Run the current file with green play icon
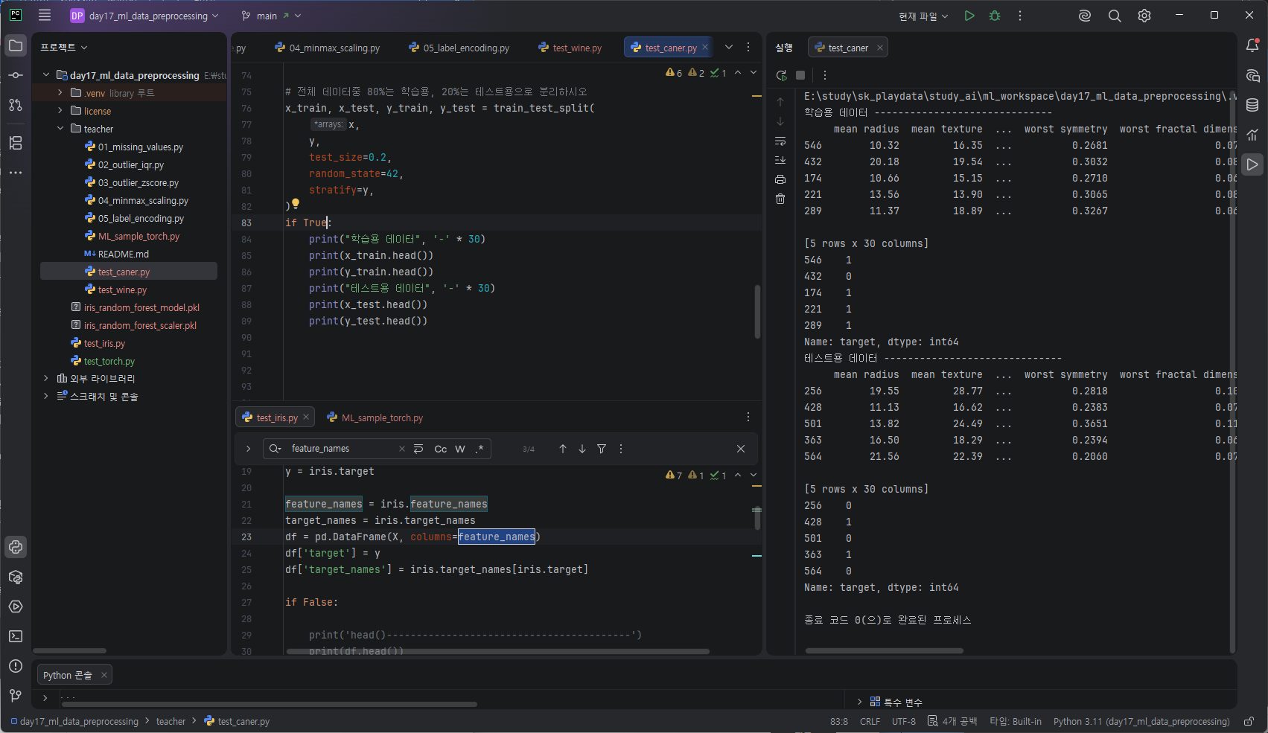The image size is (1268, 733). [x=969, y=16]
